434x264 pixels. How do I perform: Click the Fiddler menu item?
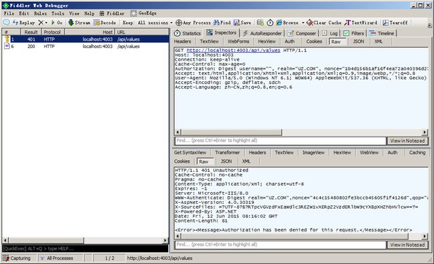pos(112,13)
